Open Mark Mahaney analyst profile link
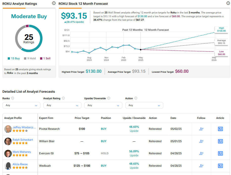 [22, 152]
